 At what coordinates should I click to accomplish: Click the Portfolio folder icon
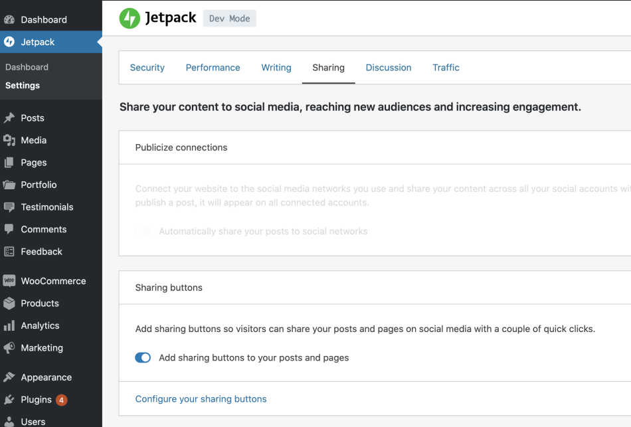[x=9, y=185]
